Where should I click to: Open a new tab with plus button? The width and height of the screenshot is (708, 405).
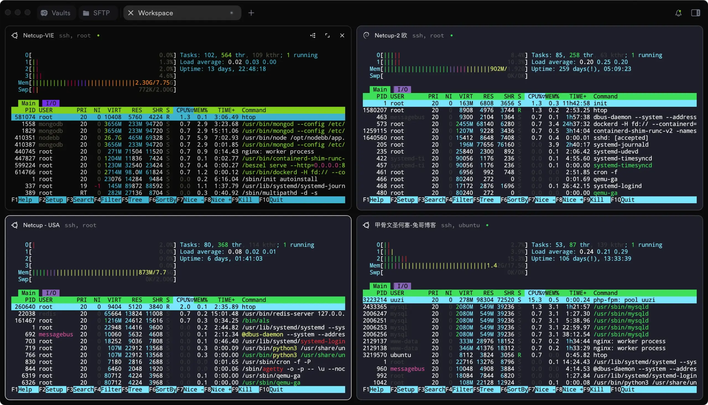[x=251, y=13]
